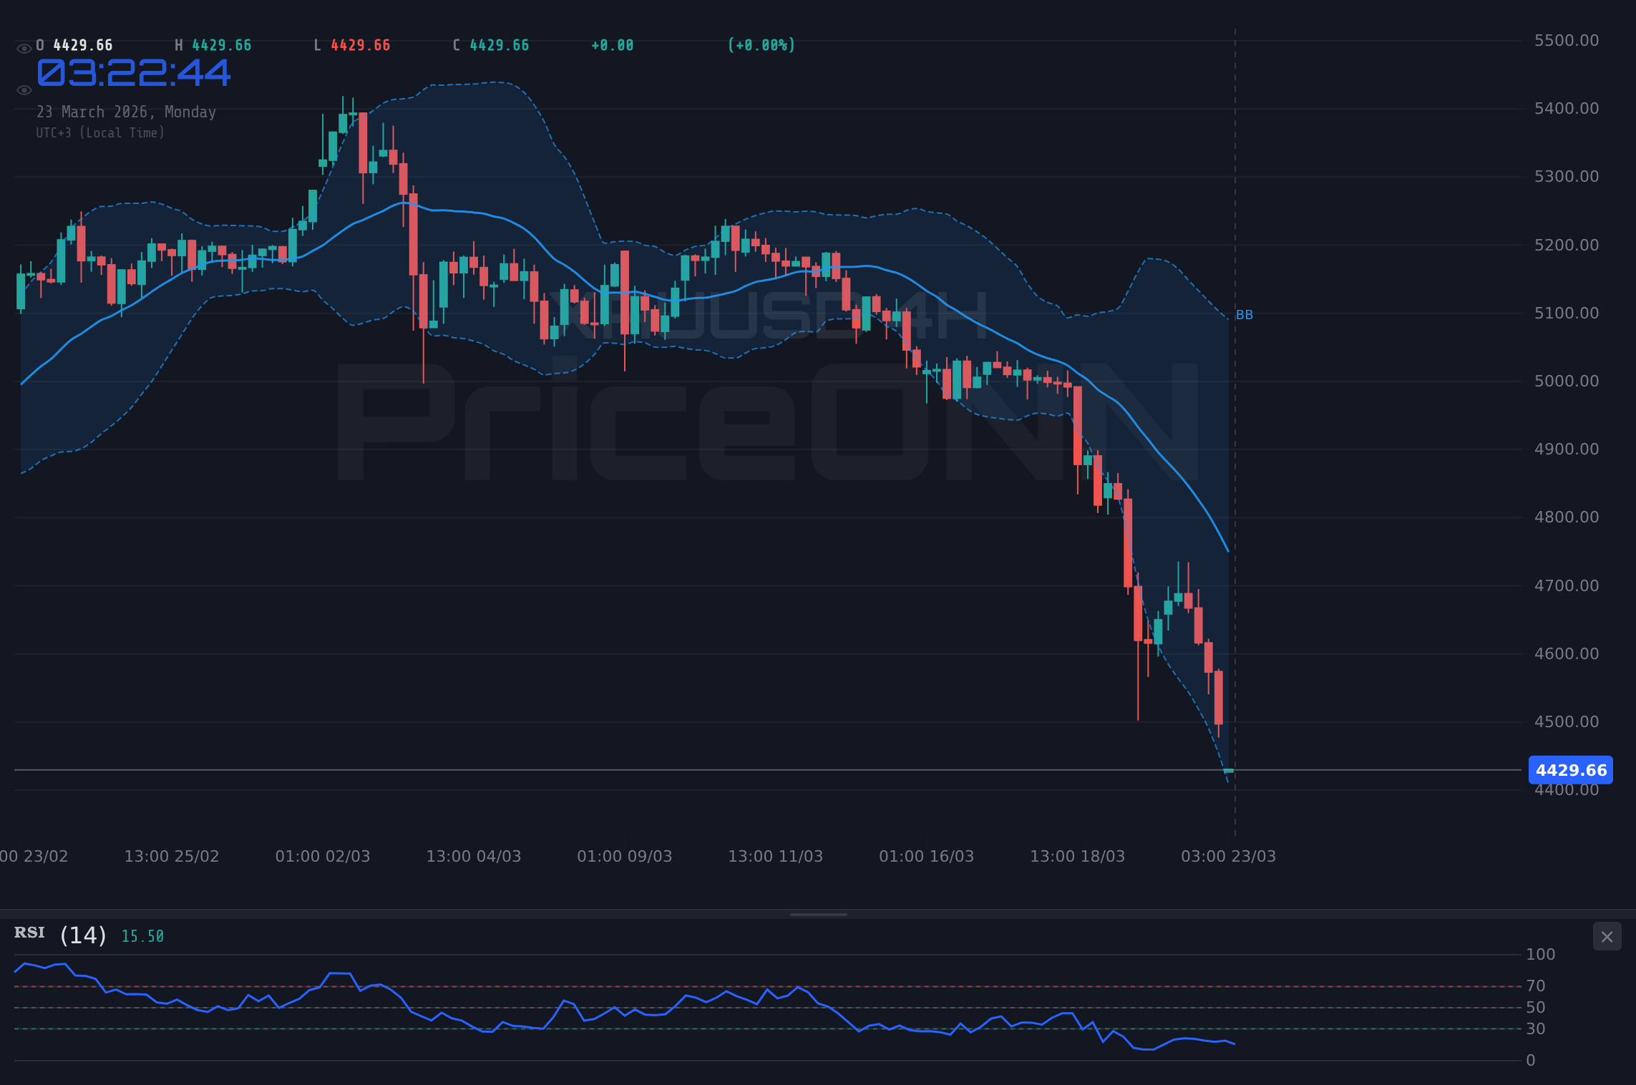This screenshot has height=1085, width=1636.
Task: Select the BB label on the chart
Action: pyautogui.click(x=1245, y=314)
